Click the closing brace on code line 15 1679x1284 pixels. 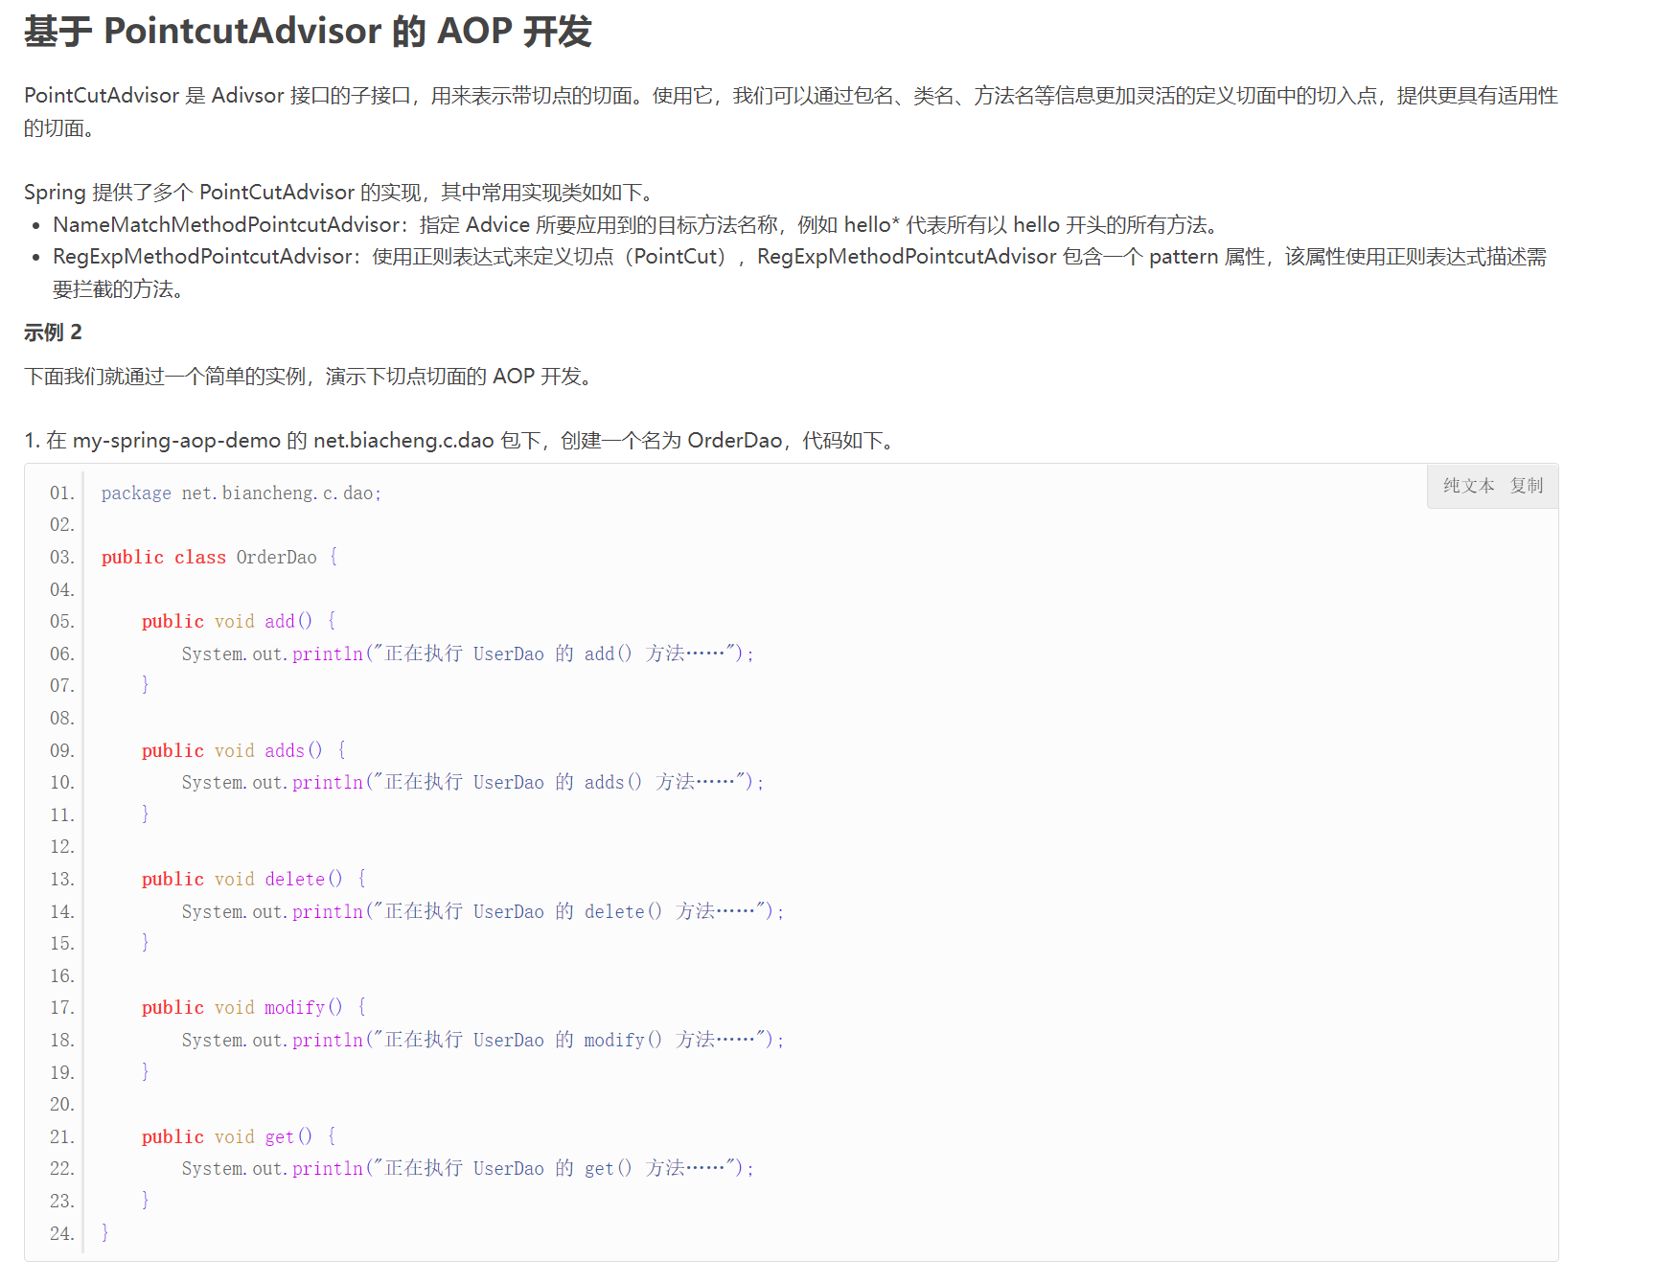tap(146, 943)
